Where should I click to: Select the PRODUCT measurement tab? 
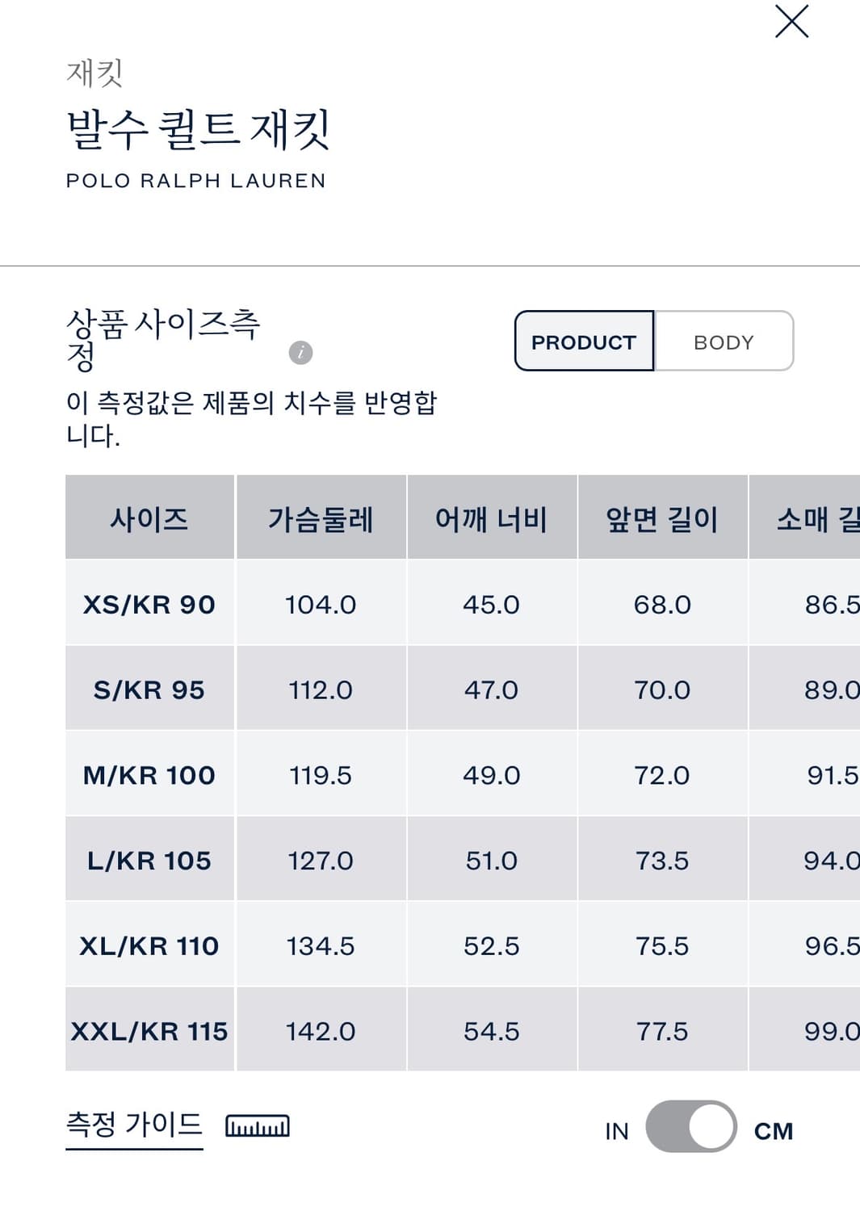(x=583, y=342)
